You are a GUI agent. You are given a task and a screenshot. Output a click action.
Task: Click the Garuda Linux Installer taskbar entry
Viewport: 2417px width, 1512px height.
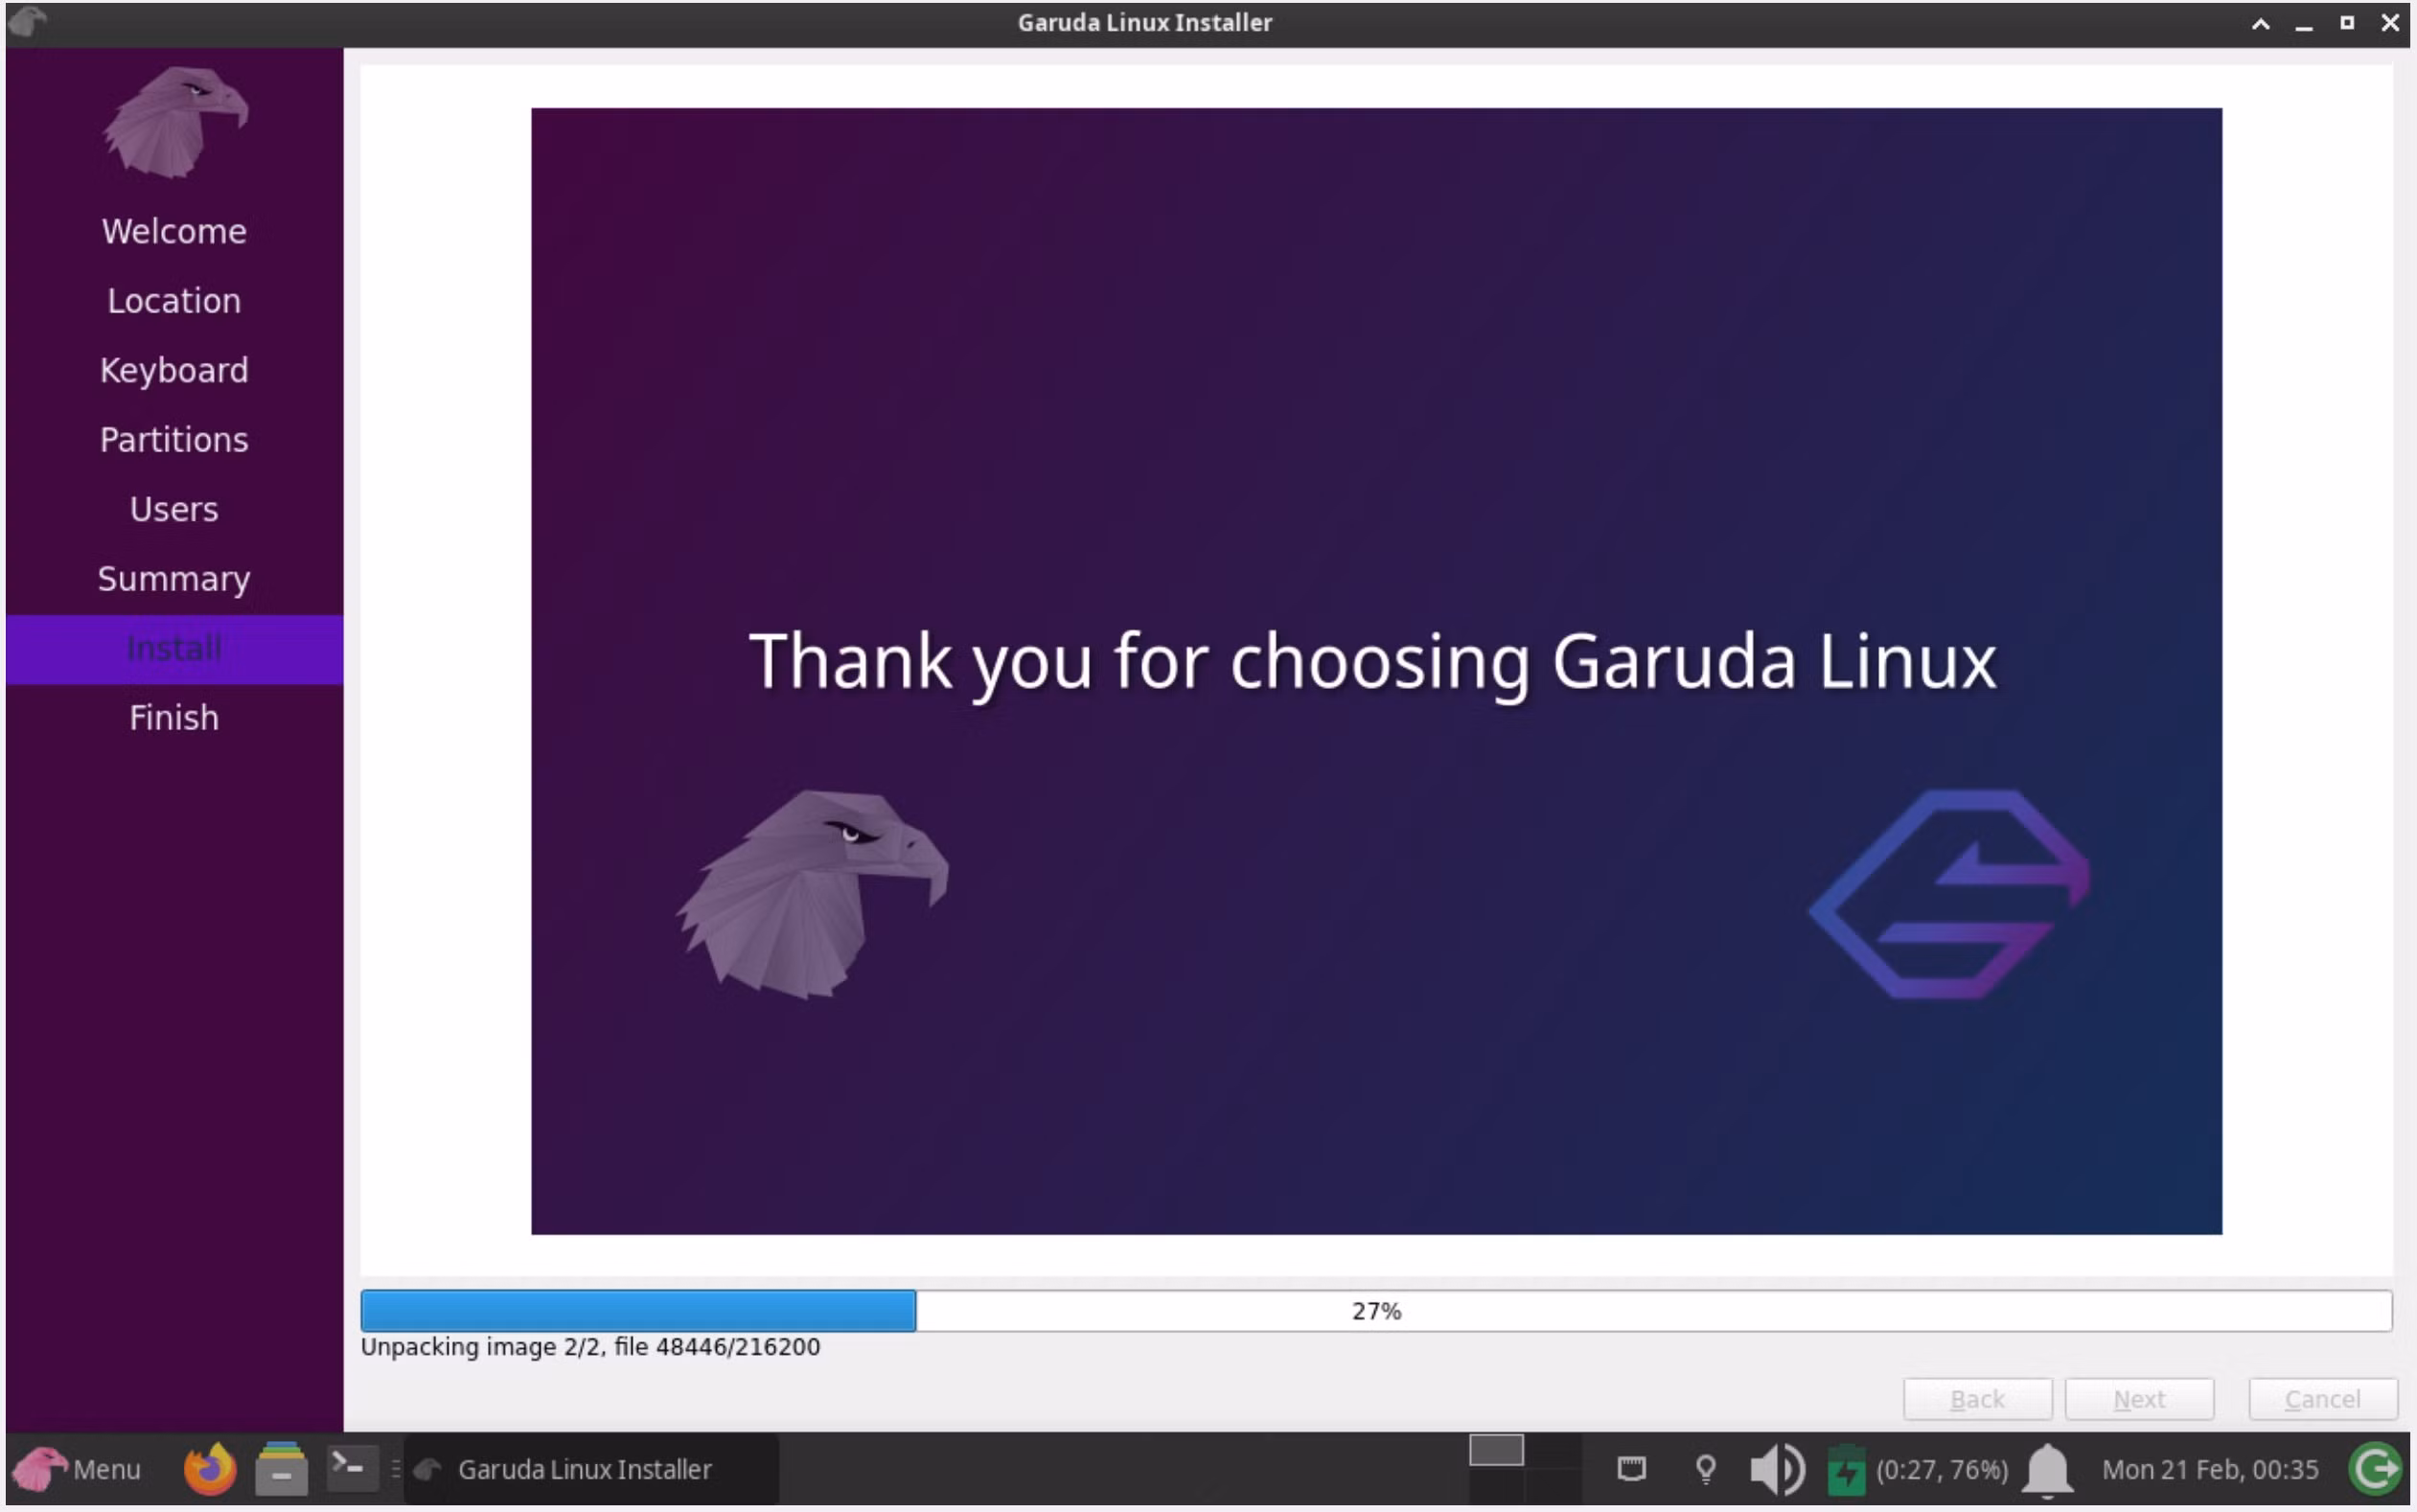pos(590,1469)
